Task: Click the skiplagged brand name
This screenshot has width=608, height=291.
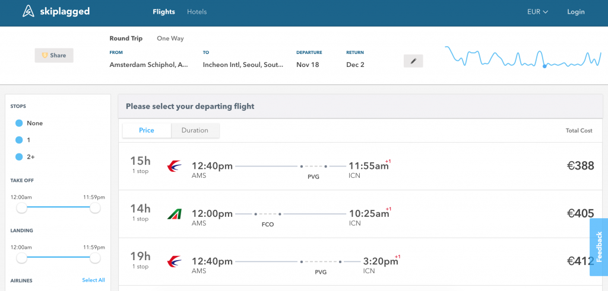Action: point(65,12)
